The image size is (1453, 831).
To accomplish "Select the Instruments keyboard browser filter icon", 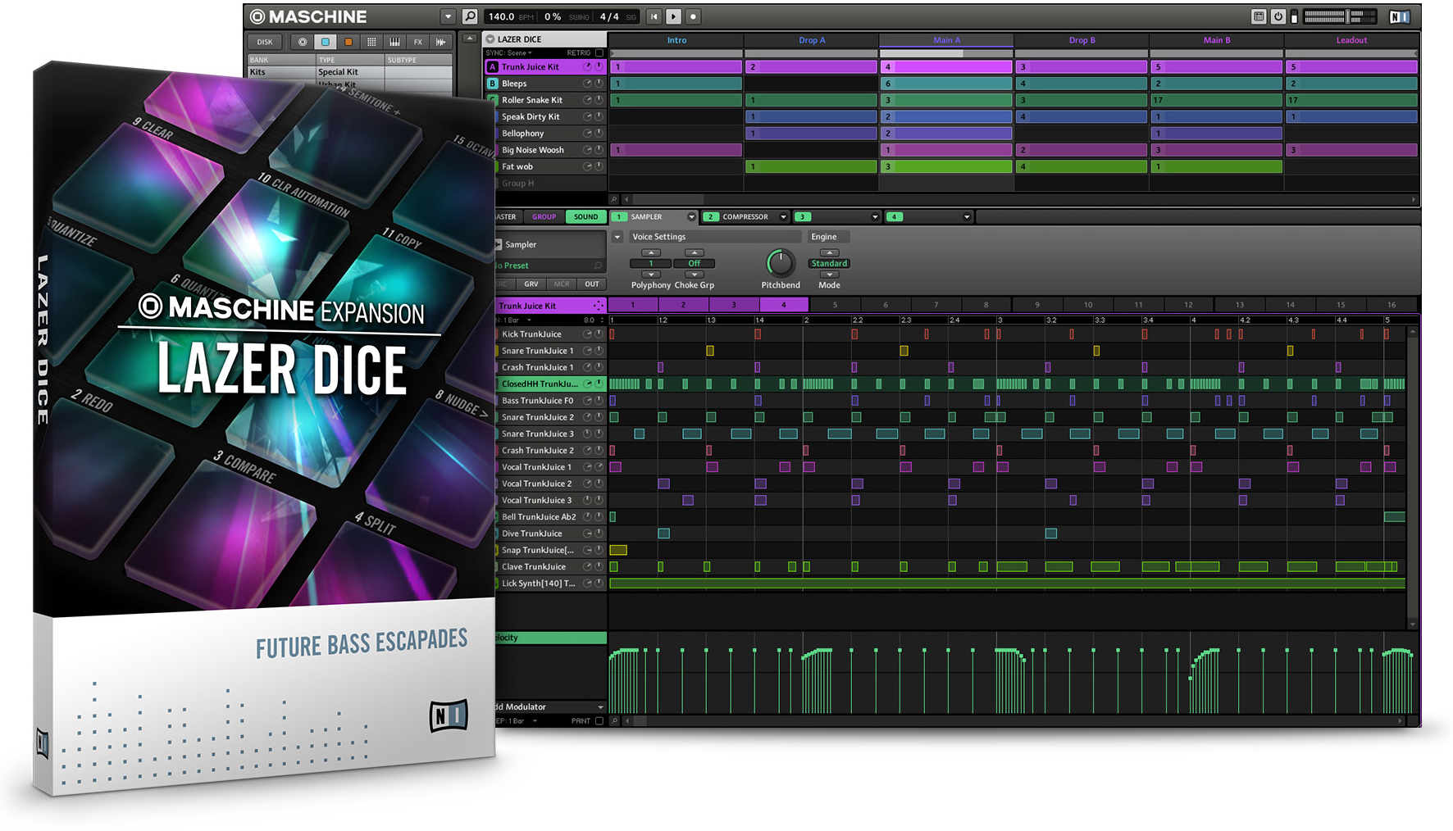I will 394,42.
